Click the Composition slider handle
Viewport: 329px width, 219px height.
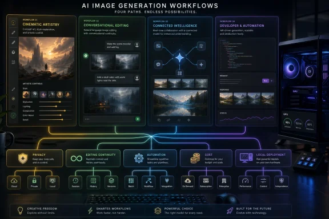pyautogui.click(x=65, y=111)
